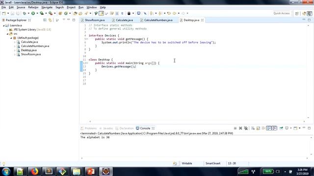Remove launch with the X console icon
314x176 pixels.
(240, 128)
